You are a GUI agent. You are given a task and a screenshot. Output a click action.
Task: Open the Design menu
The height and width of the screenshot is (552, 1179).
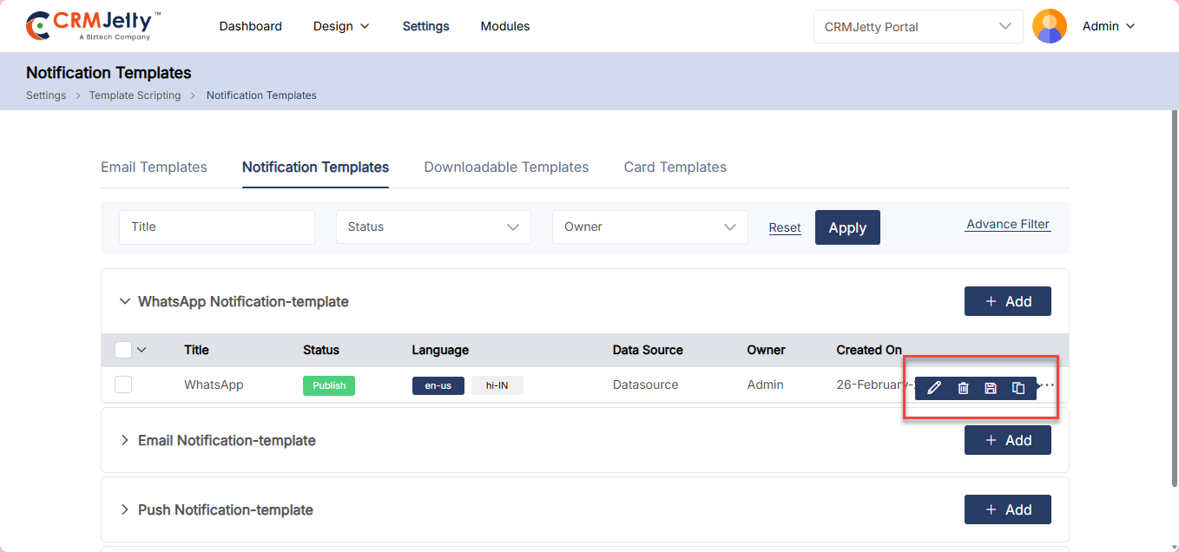click(x=341, y=26)
